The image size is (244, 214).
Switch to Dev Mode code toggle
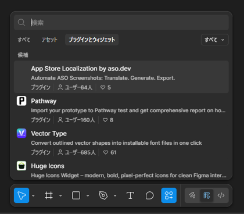(221, 195)
